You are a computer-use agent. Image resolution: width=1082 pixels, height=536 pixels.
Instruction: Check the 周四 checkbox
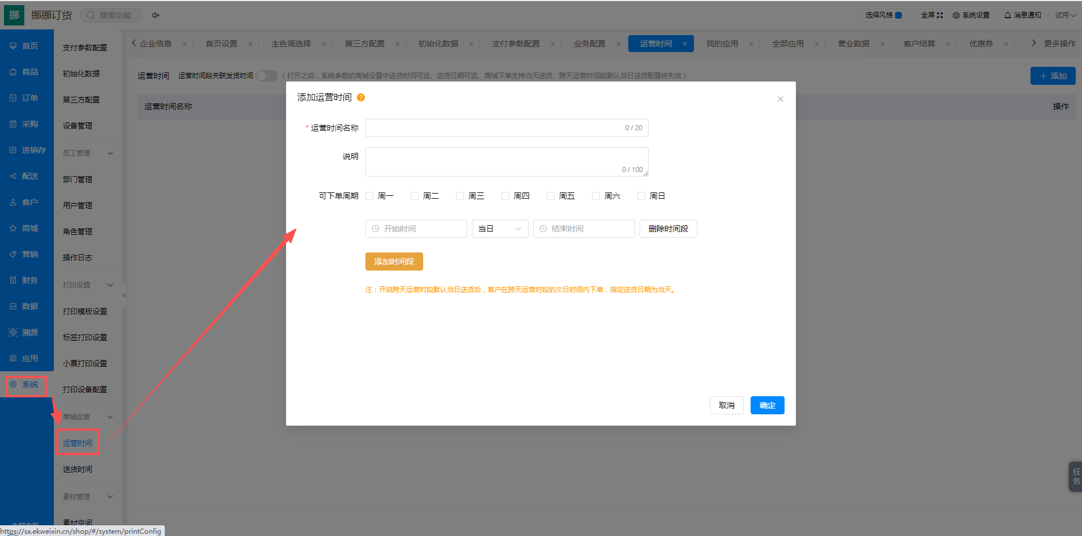505,196
